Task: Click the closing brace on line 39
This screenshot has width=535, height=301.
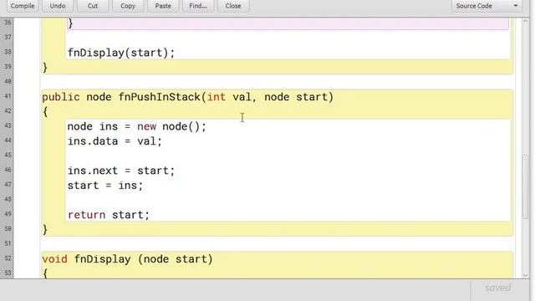Action: pyautogui.click(x=45, y=67)
